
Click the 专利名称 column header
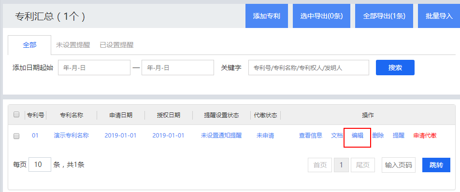pos(72,115)
